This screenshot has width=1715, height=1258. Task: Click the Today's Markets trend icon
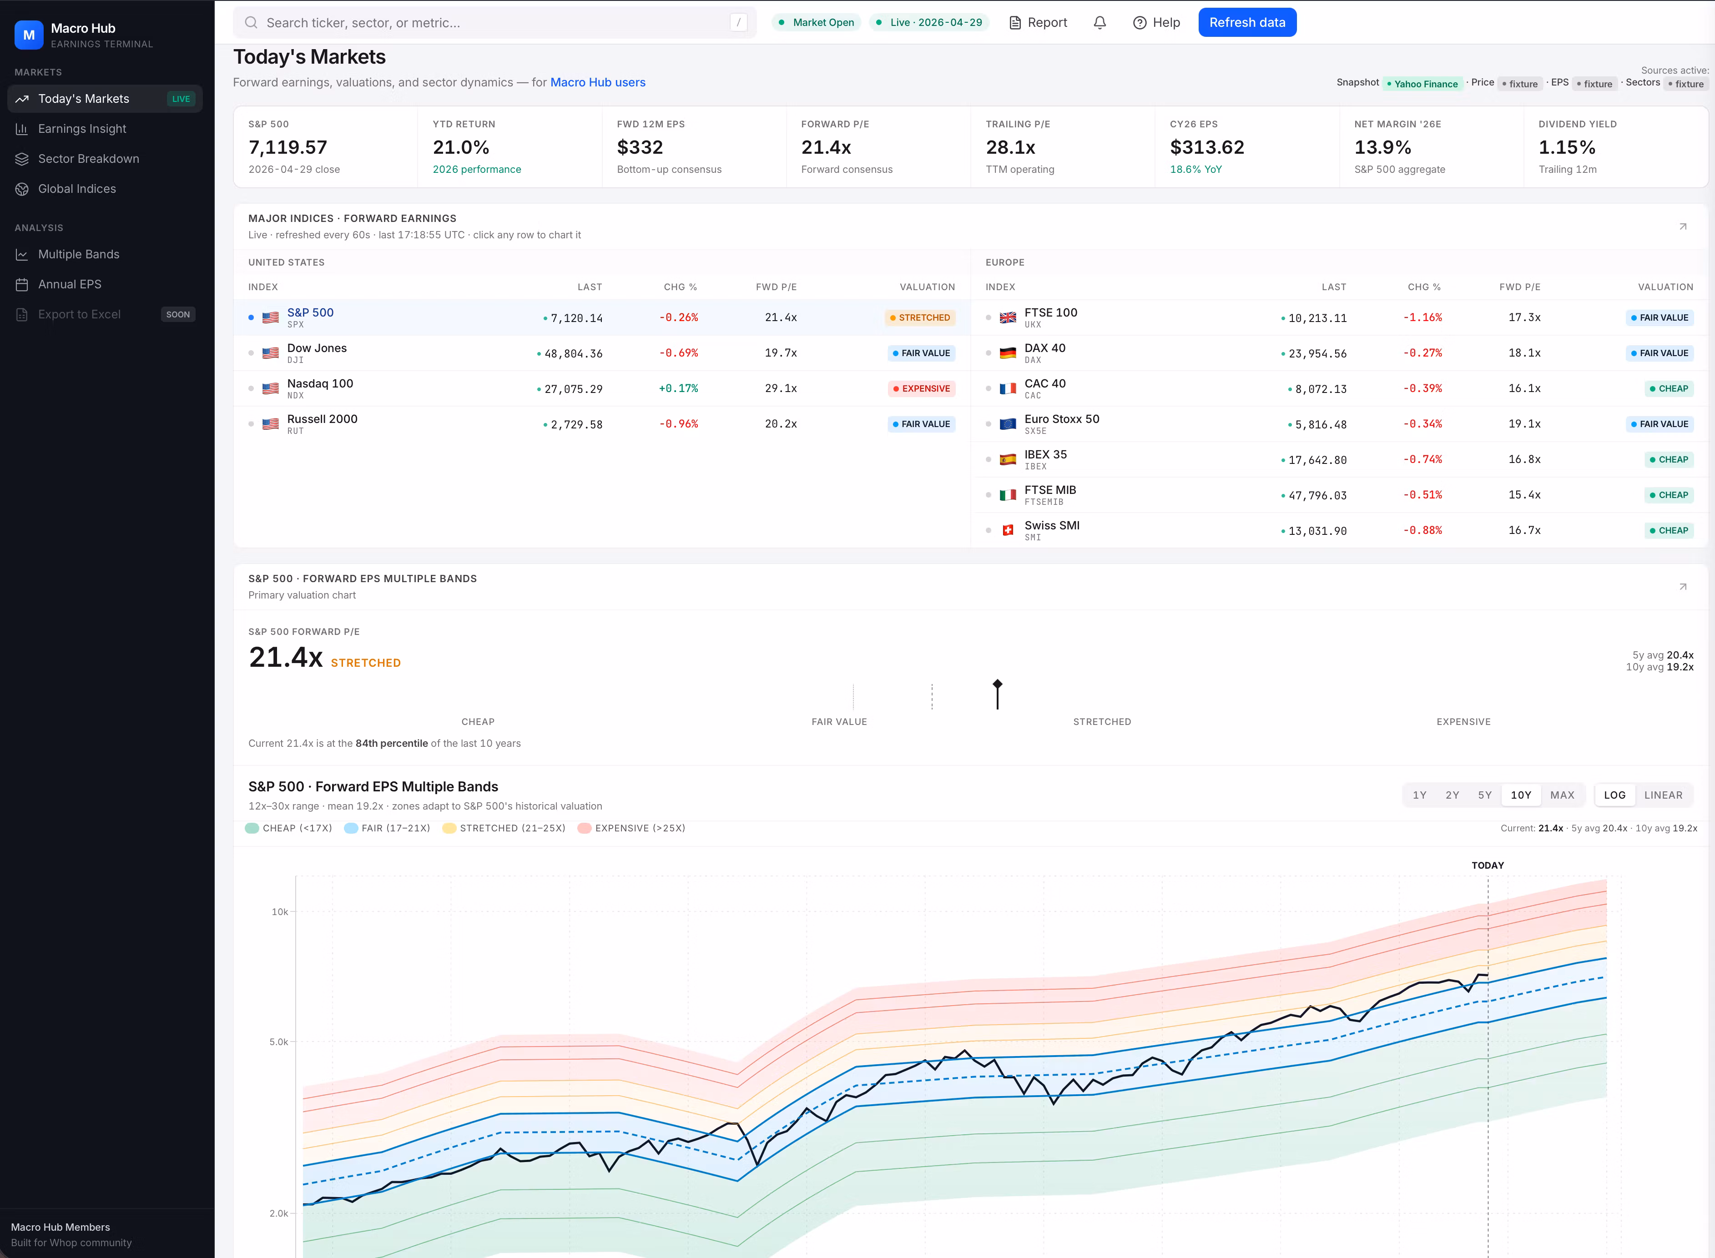(22, 99)
